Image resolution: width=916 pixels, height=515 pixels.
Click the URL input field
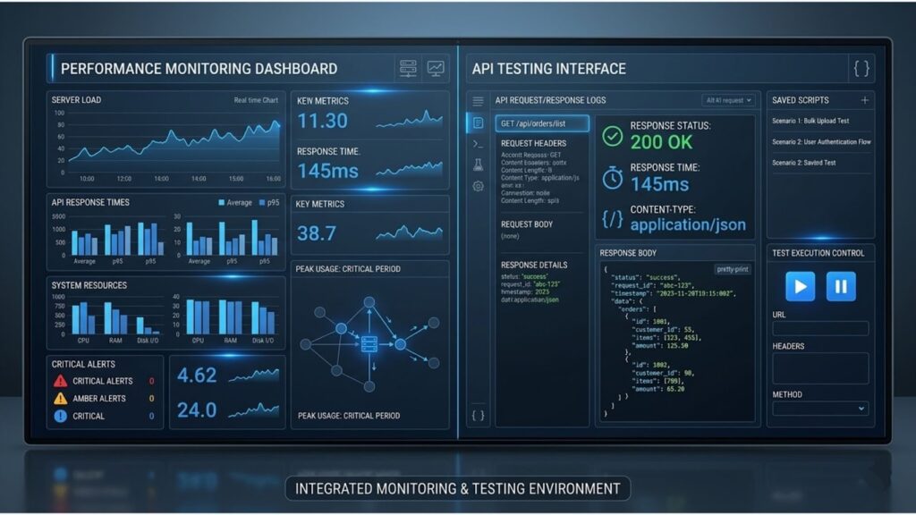pyautogui.click(x=820, y=328)
